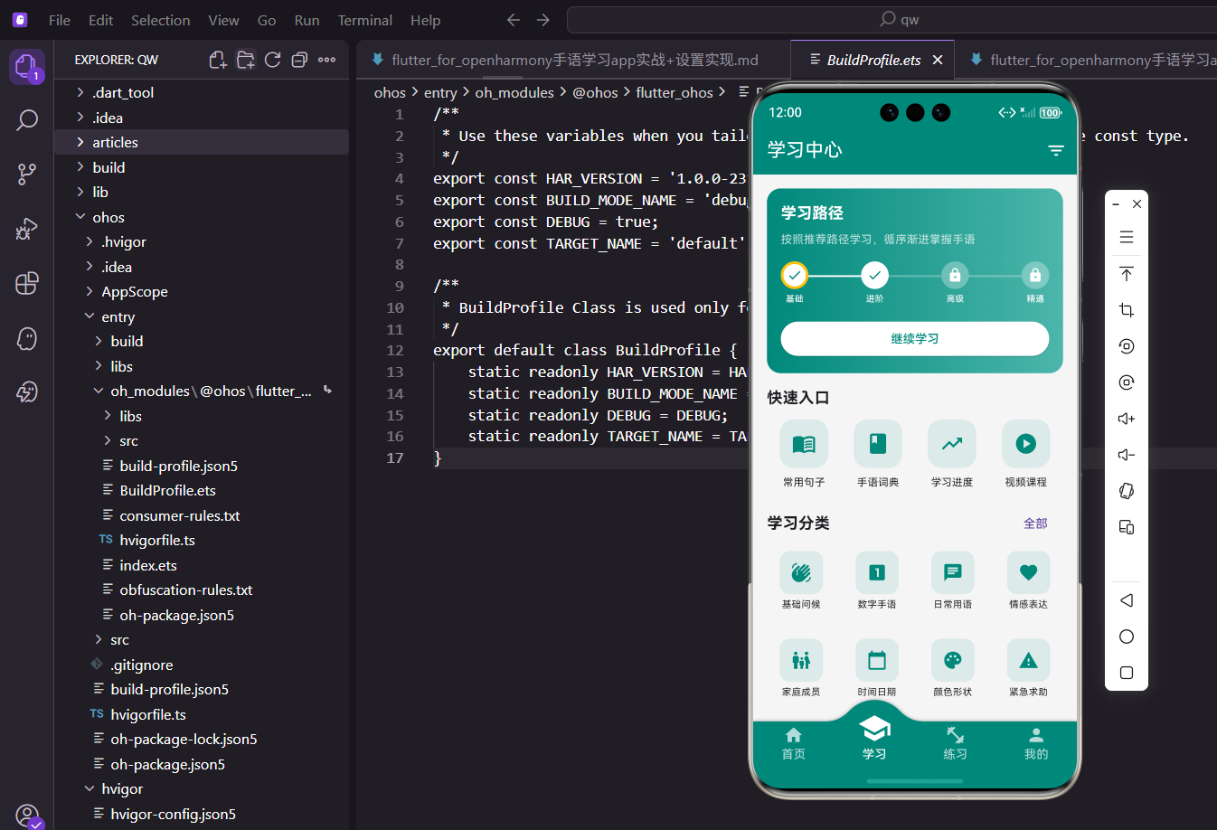This screenshot has height=830, width=1217.
Task: Select 日常用语 learning category
Action: click(952, 580)
